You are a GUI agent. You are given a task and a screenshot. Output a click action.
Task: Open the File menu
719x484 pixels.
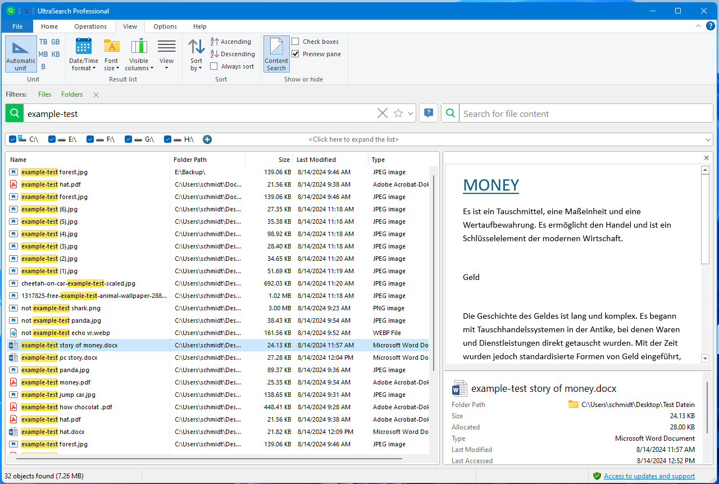17,26
